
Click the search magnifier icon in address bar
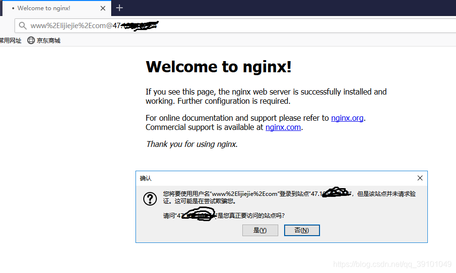coord(23,26)
